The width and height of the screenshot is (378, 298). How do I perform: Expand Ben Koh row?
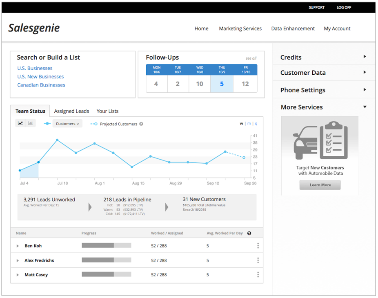point(18,246)
